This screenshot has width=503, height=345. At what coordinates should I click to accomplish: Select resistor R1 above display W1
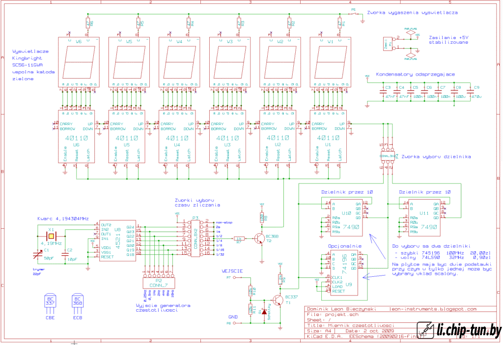(340, 23)
